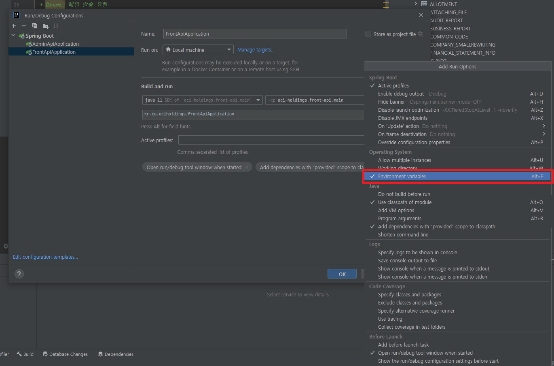Image resolution: width=554 pixels, height=366 pixels.
Task: Click the Create New Folder icon in the toolbar
Action: point(45,26)
